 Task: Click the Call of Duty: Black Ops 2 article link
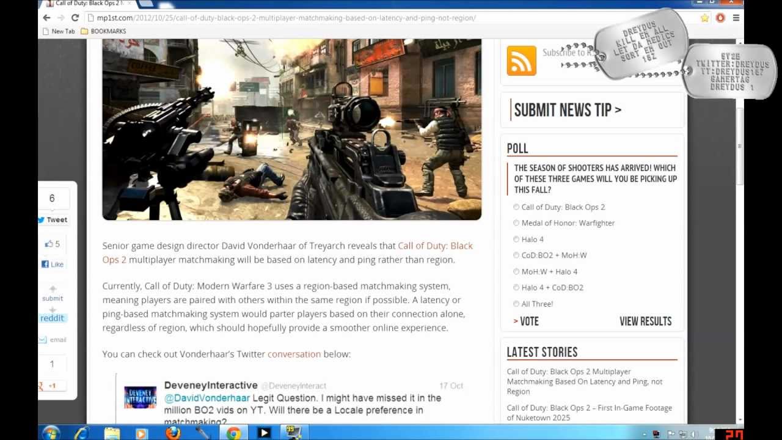(288, 252)
